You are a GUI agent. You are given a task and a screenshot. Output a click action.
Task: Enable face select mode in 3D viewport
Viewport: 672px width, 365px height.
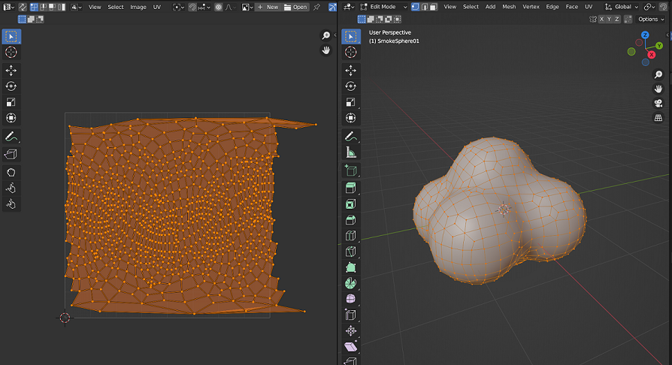[434, 7]
